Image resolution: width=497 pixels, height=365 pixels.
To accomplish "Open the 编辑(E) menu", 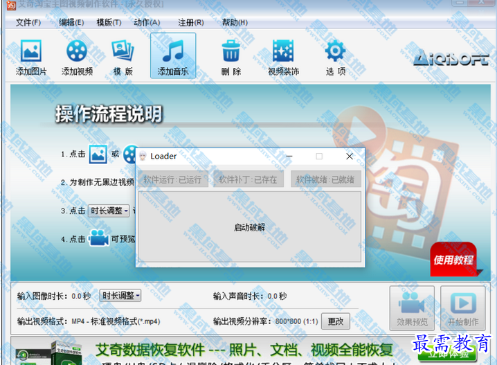I will [x=71, y=23].
